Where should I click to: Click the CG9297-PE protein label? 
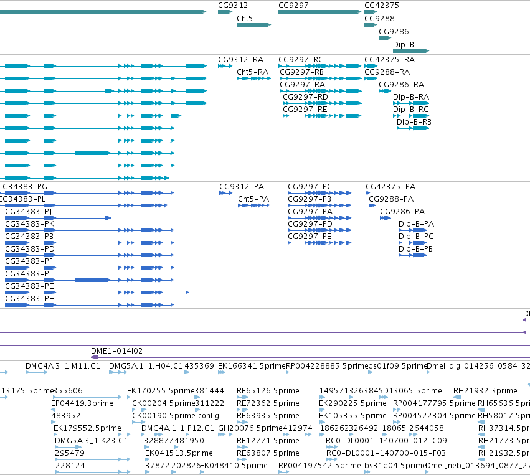coord(310,237)
